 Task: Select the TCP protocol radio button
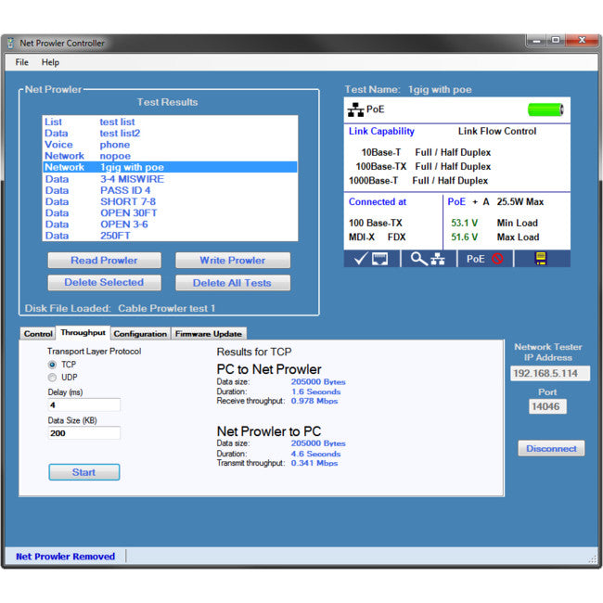click(52, 365)
